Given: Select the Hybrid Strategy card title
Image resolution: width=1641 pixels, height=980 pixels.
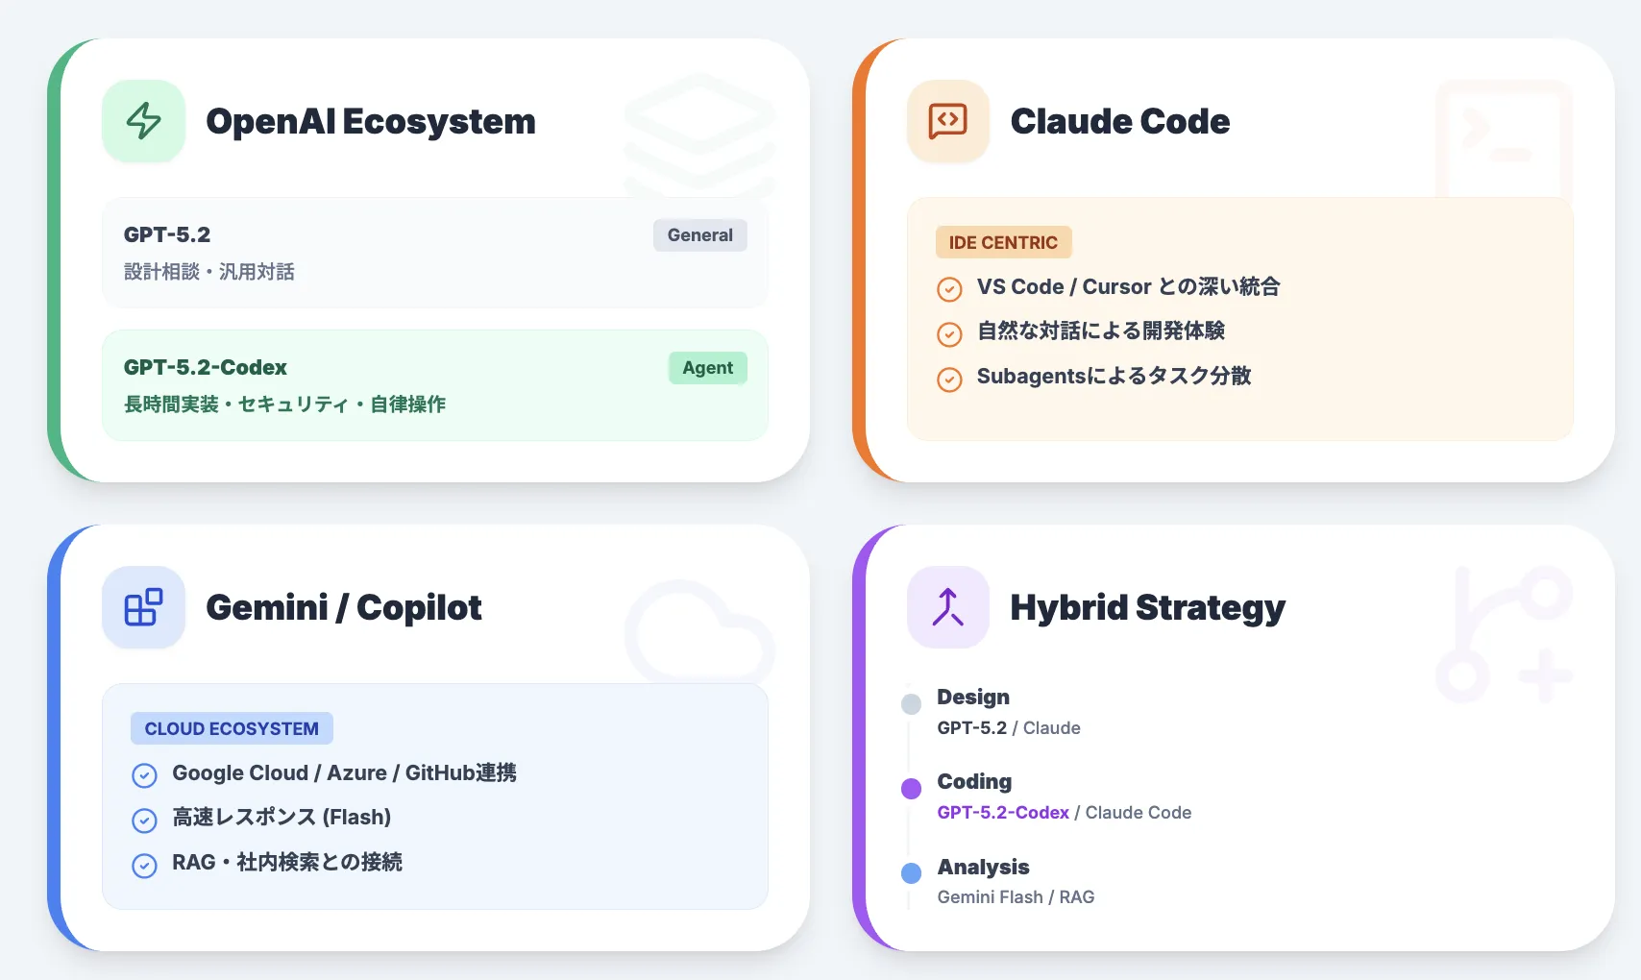Looking at the screenshot, I should (1148, 607).
